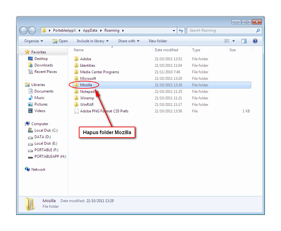This screenshot has height=231, width=281.
Task: Click the 1 KB size cell
Action: pyautogui.click(x=246, y=111)
